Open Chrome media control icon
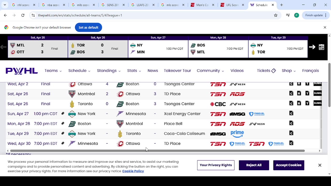Image resolution: width=331 pixels, height=186 pixels. click(x=288, y=15)
